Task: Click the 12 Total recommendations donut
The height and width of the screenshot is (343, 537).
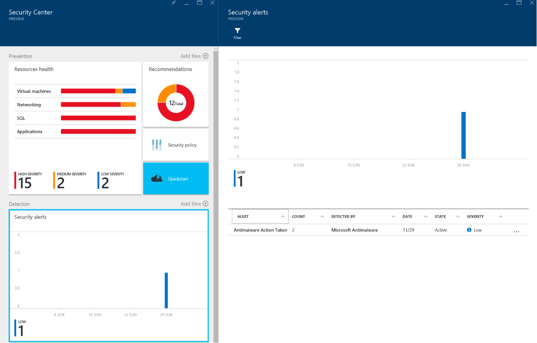Action: [176, 103]
